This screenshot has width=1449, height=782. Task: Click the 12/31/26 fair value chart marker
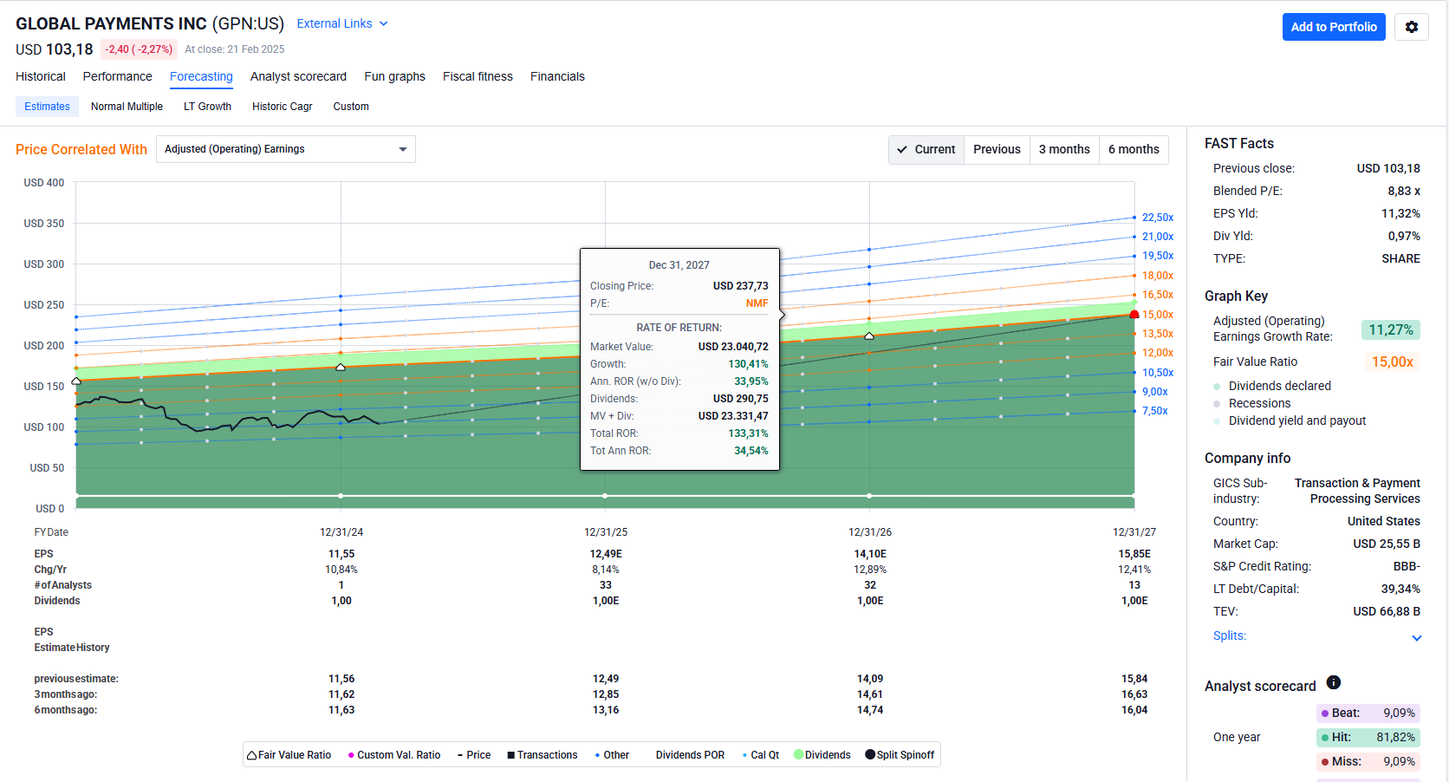pos(869,336)
